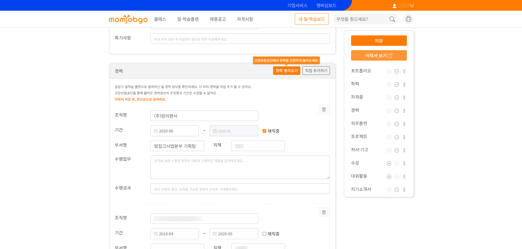Click the search magnifier icon
This screenshot has width=522, height=249.
(392, 19)
